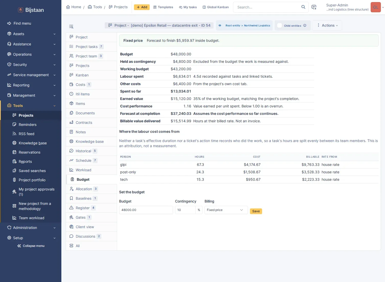
Task: Click the Add button
Action: (142, 7)
